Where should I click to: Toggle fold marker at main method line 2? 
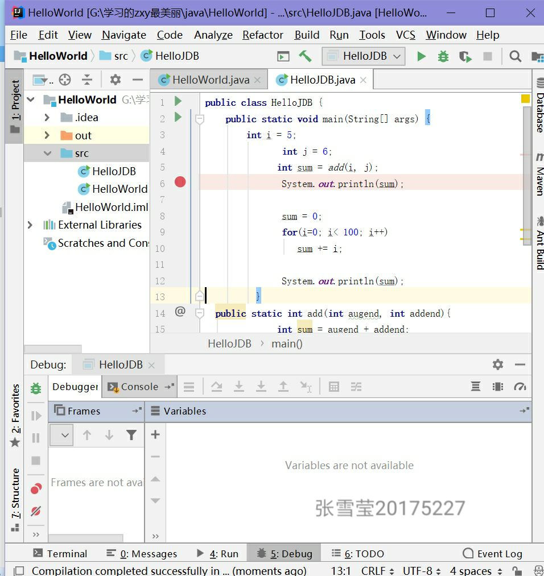(x=199, y=119)
